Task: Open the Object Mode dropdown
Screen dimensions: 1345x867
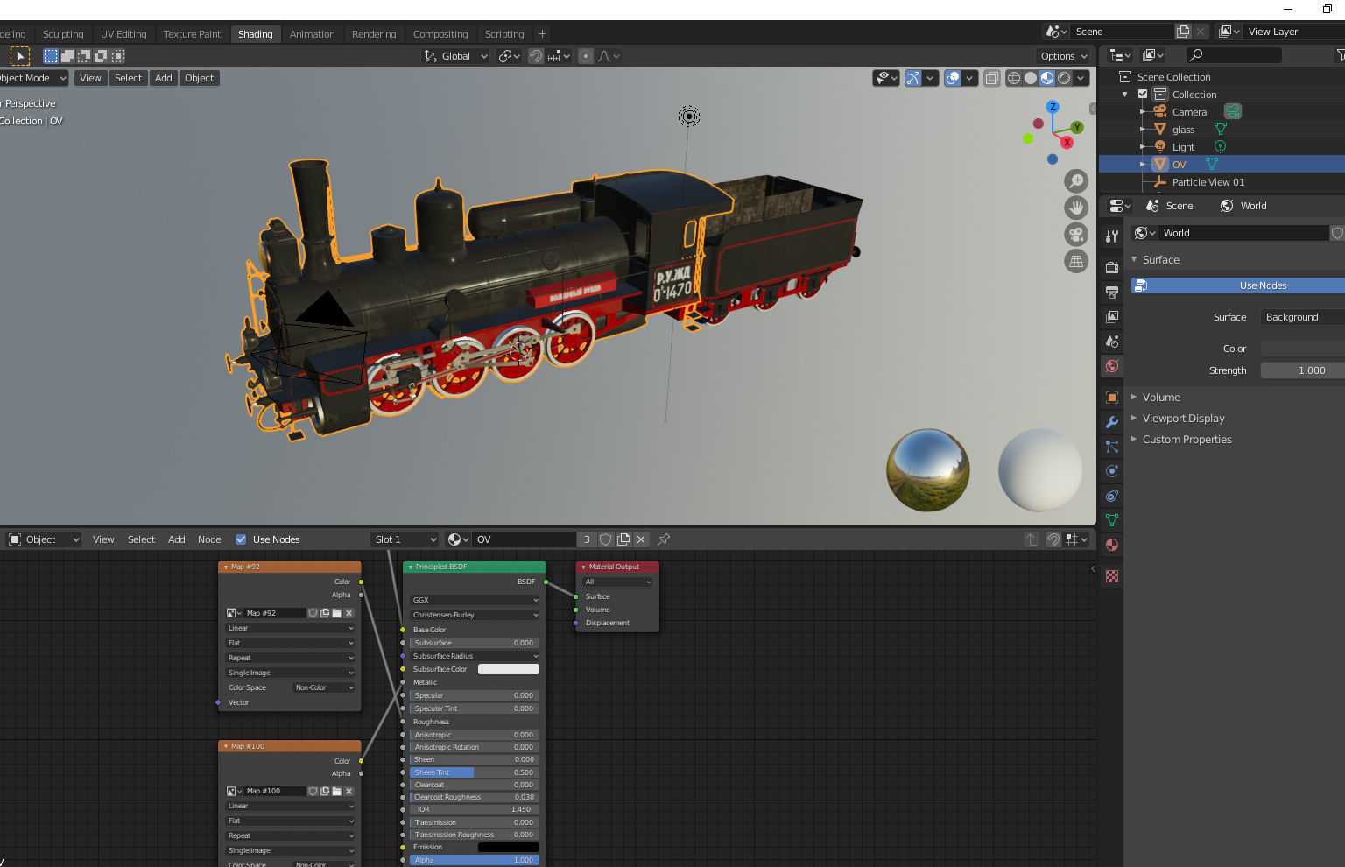Action: click(32, 78)
